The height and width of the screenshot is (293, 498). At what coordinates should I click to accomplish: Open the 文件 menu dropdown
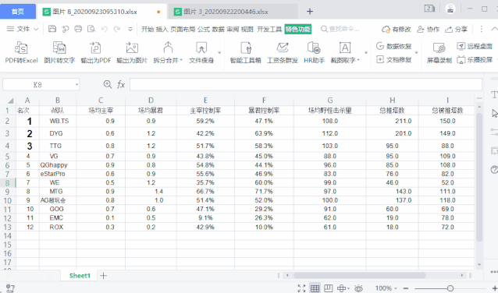23,29
